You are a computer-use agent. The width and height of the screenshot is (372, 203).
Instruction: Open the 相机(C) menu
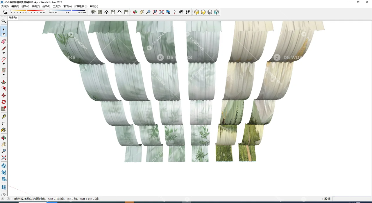[35, 6]
